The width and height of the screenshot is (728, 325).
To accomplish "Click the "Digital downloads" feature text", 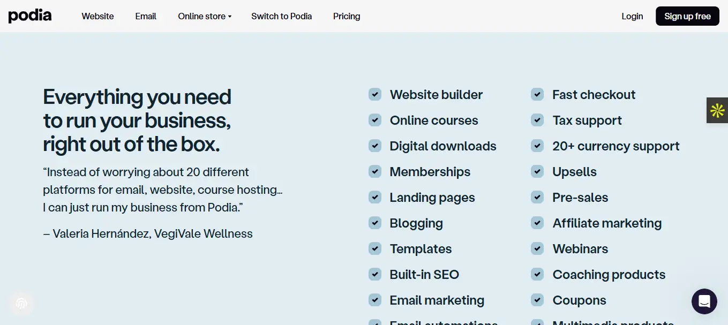I will point(443,146).
